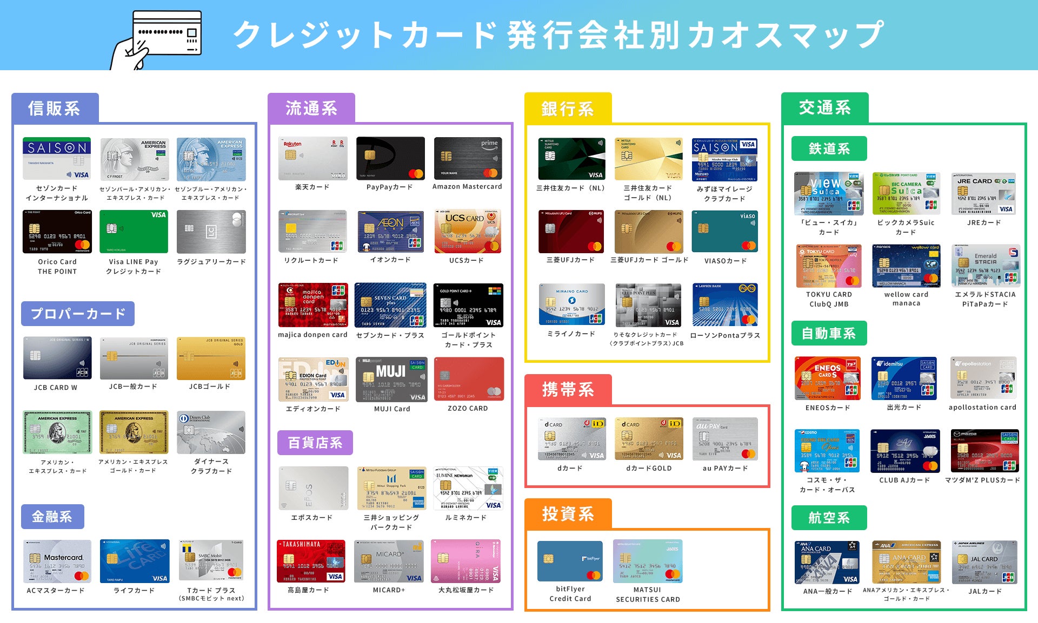Click the 三井住友カード（NL）link label
The width and height of the screenshot is (1038, 623).
tap(571, 188)
